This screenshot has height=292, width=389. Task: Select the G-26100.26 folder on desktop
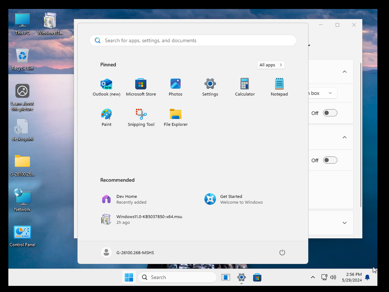click(22, 165)
